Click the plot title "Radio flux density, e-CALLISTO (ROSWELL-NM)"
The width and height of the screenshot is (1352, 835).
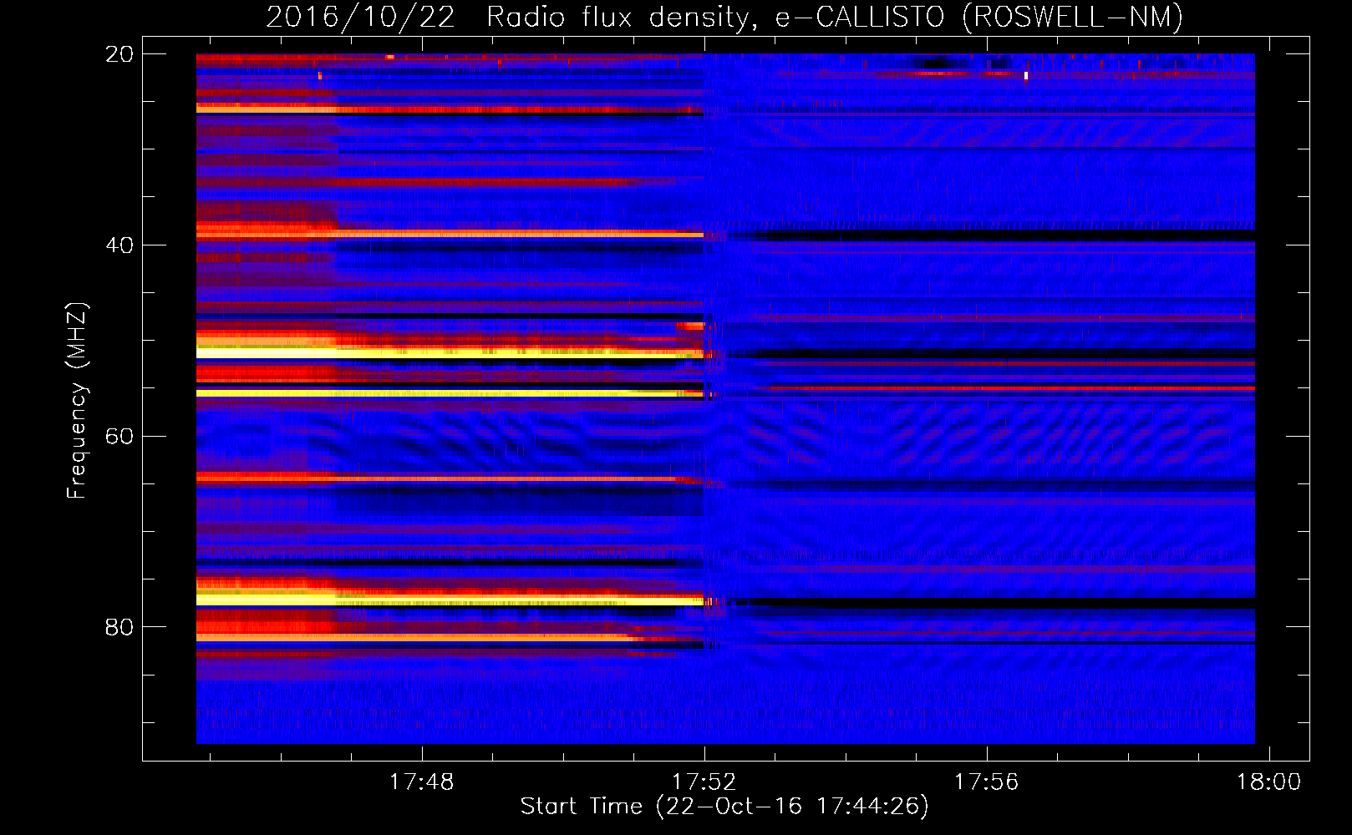pos(835,17)
